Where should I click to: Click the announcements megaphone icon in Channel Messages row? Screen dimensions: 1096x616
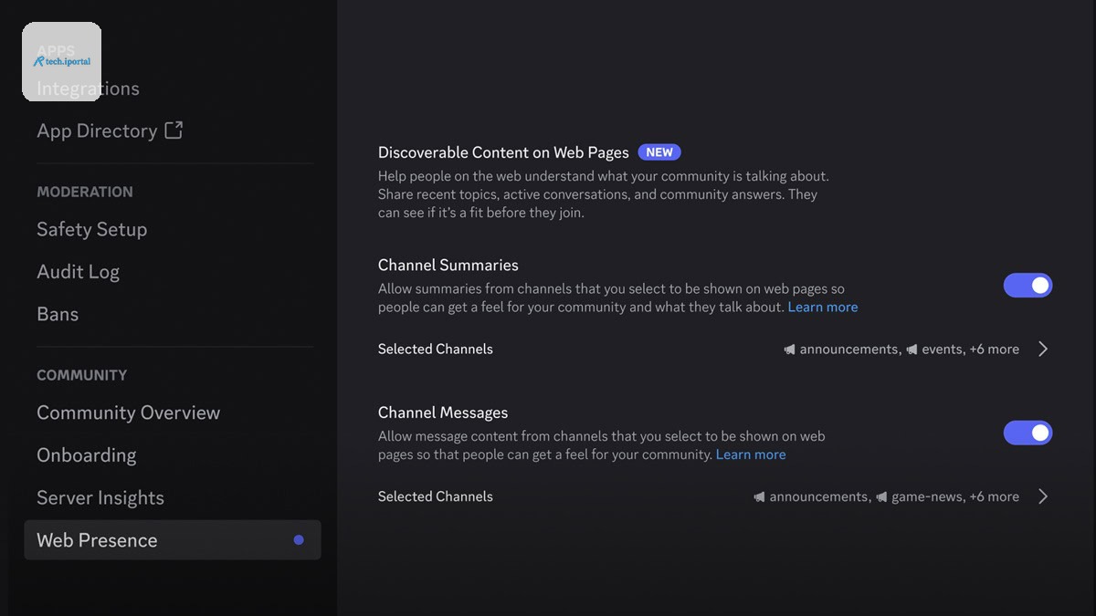[x=759, y=497]
